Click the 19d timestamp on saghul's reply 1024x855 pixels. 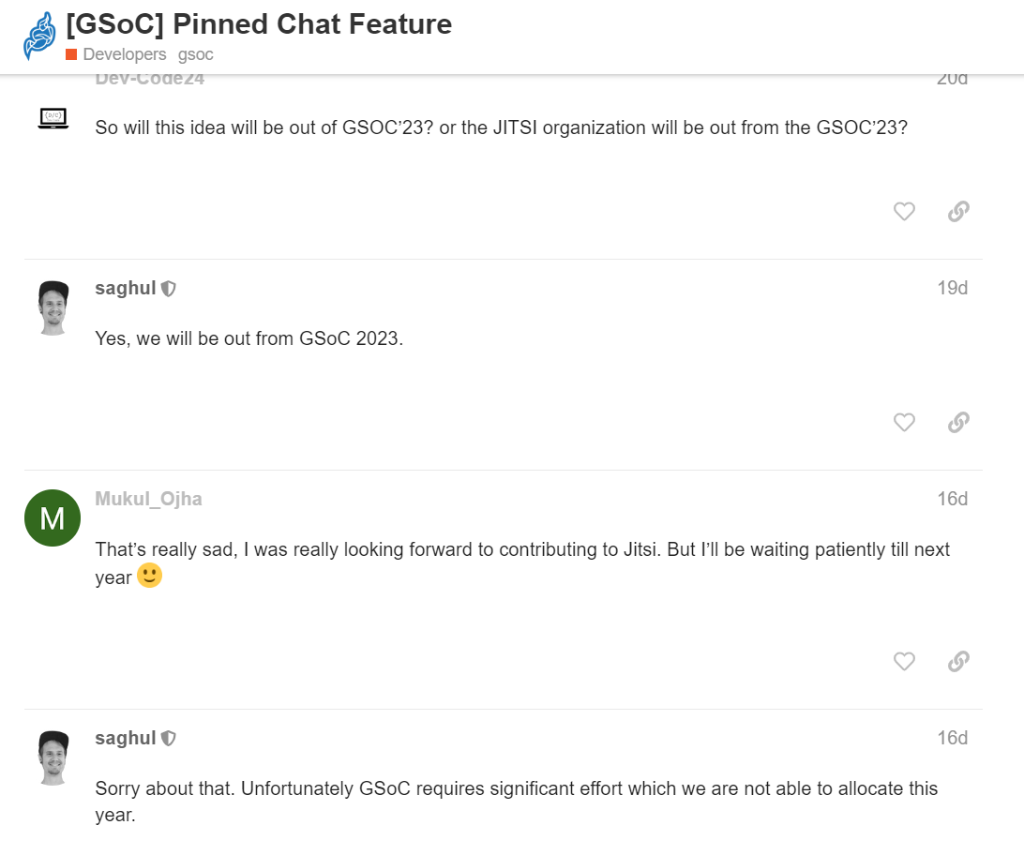coord(952,288)
